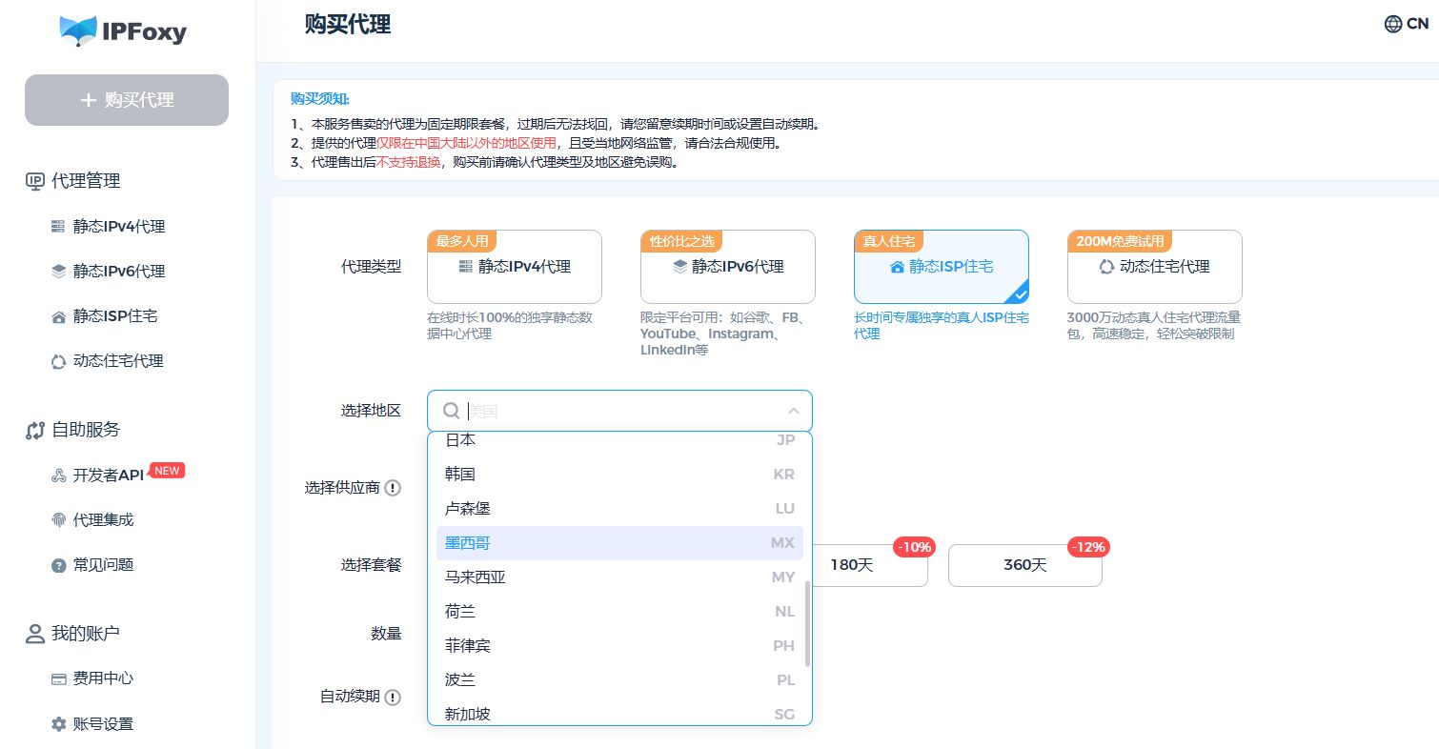Click the red NEW badge

coord(167,470)
